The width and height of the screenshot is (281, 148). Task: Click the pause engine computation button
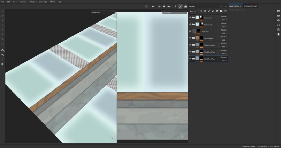(153, 6)
